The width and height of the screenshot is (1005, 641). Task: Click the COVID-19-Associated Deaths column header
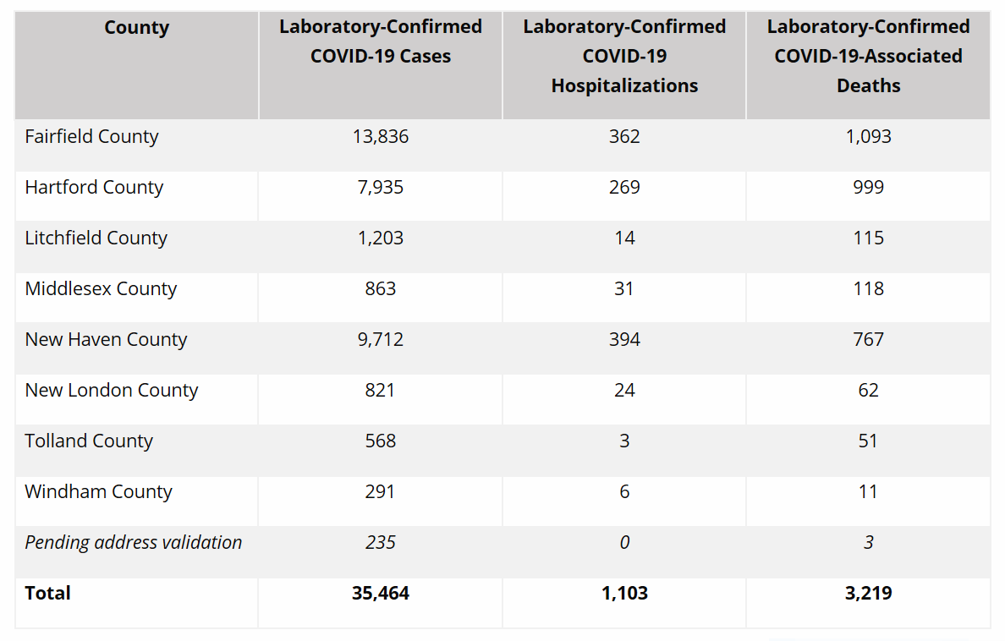click(x=868, y=56)
